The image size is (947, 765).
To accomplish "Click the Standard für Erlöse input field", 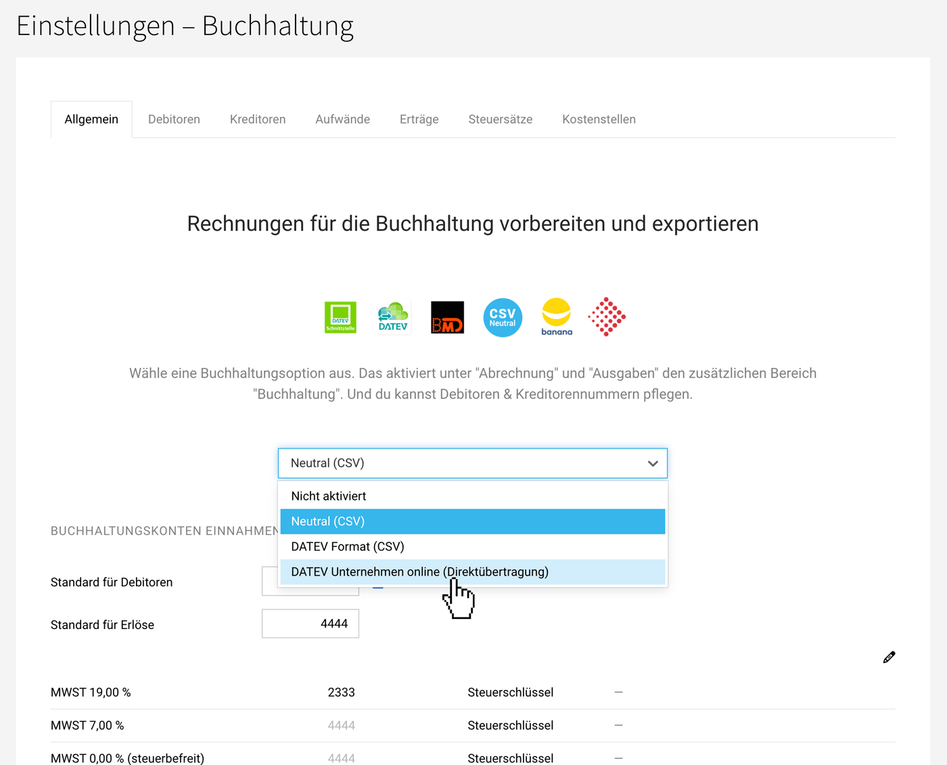I will point(310,624).
